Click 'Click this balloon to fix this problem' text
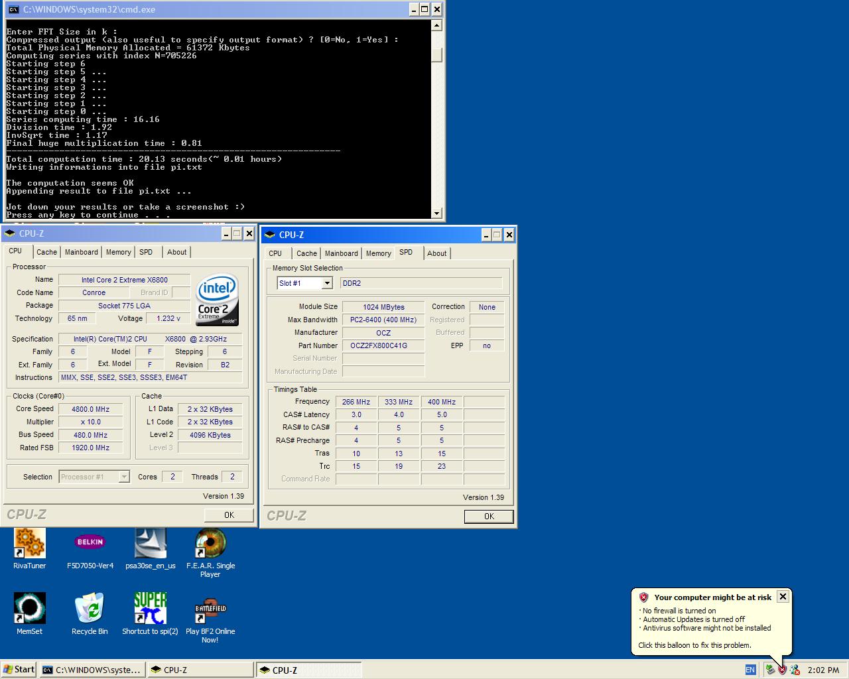The width and height of the screenshot is (849, 679). tap(694, 645)
